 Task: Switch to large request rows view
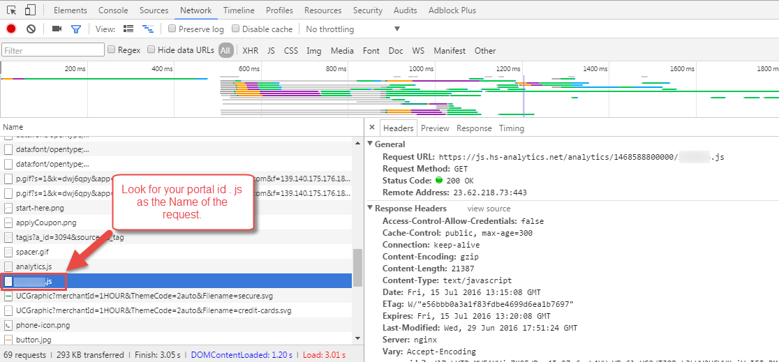click(x=128, y=29)
